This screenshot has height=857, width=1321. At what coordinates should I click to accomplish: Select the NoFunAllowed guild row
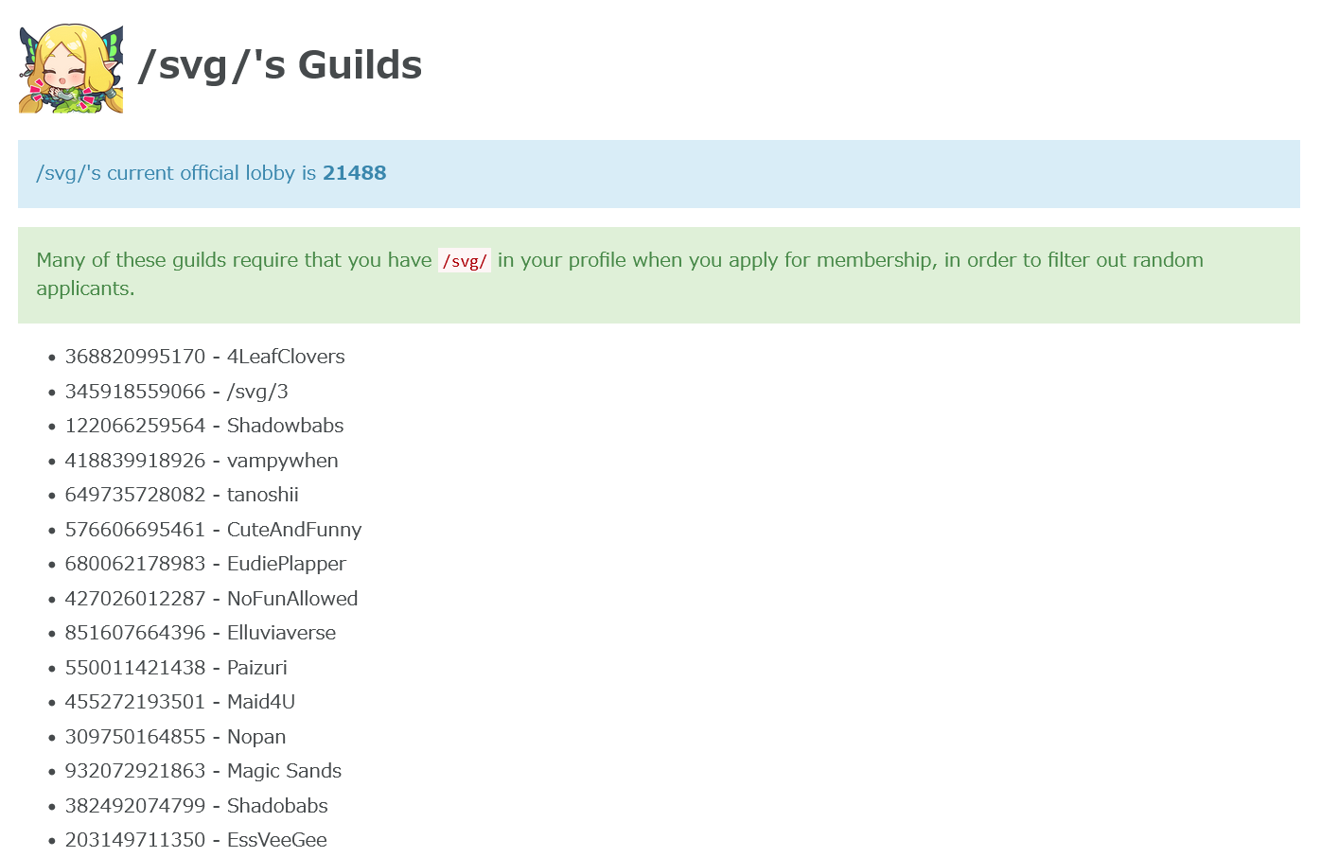tap(211, 599)
